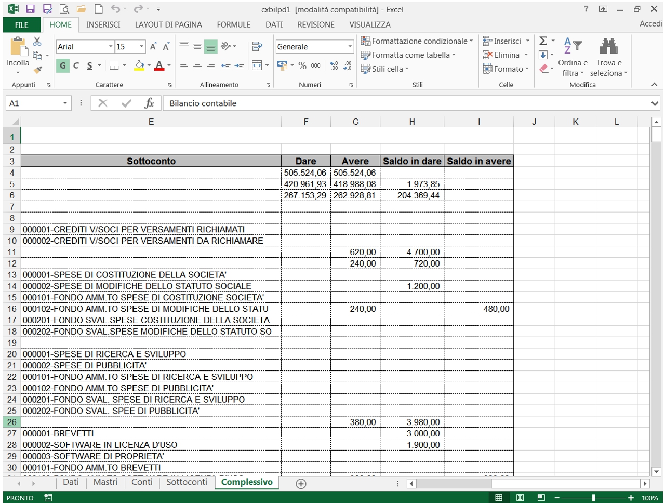Switch to Page Layout view in status bar
The image size is (665, 503).
pyautogui.click(x=520, y=497)
